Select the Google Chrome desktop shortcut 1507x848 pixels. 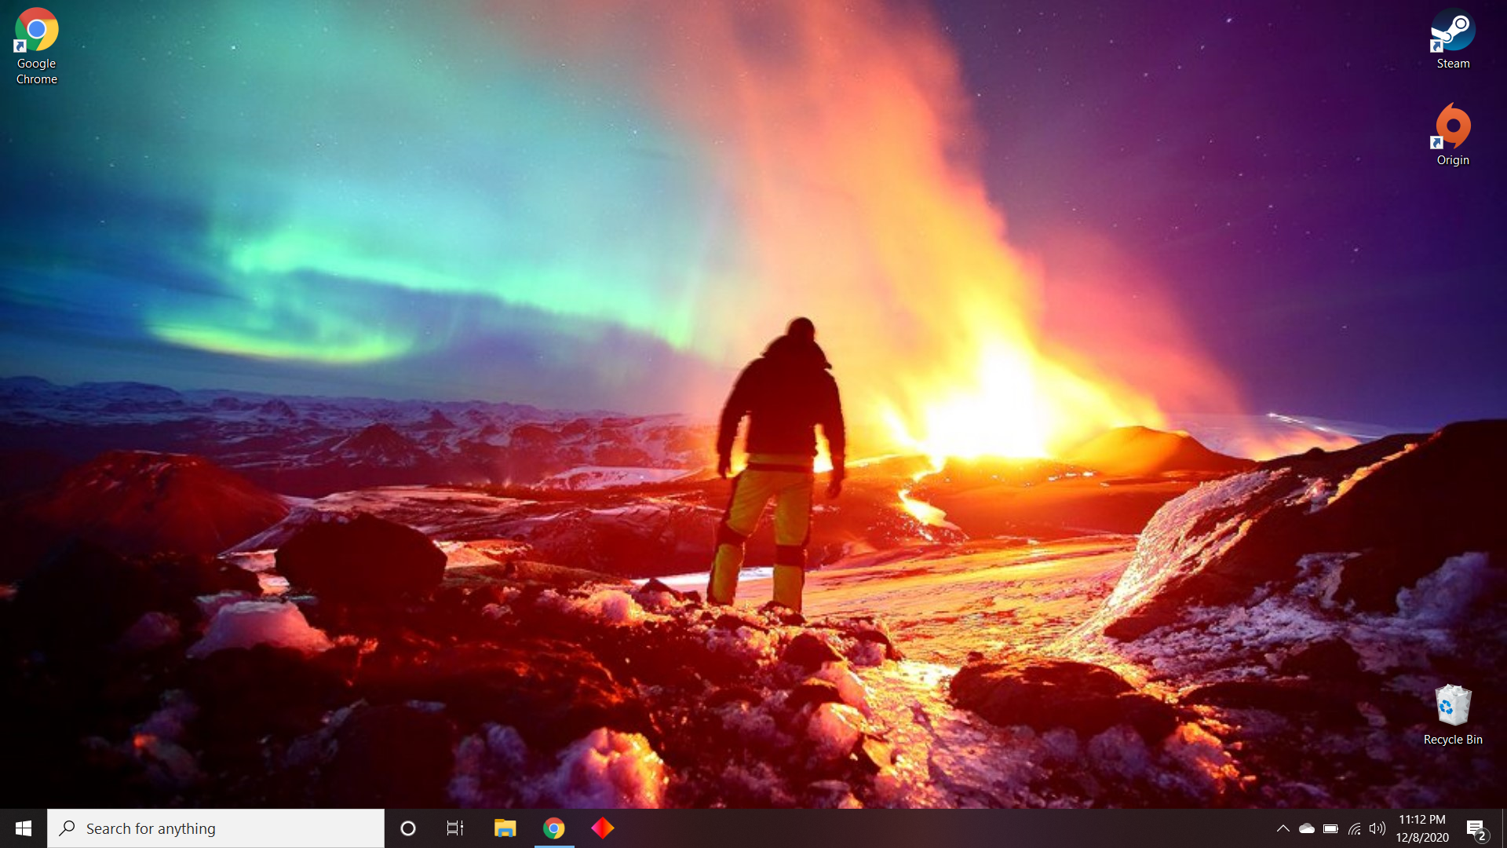(36, 47)
